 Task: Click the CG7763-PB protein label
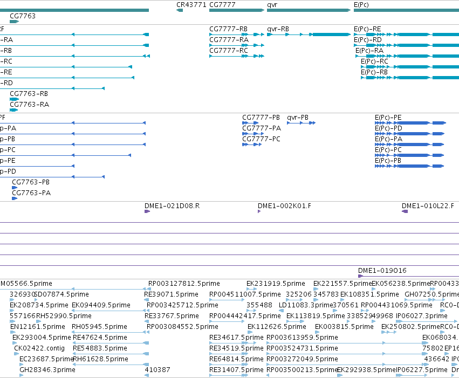(31, 182)
